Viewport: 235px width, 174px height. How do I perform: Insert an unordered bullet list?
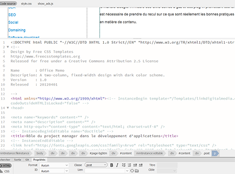coord(124,165)
